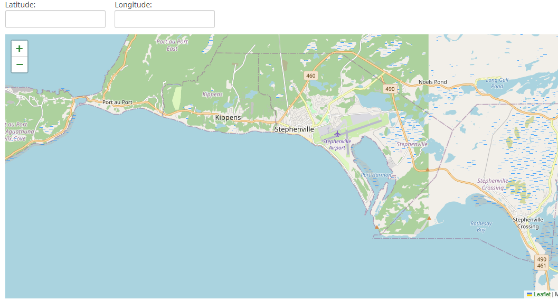Zoom out using the minus button
558x300 pixels.
pos(20,64)
